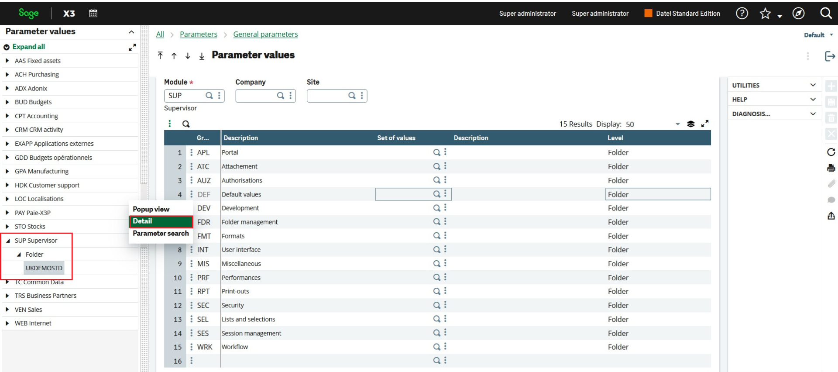Maximize the Parameter values tree panel
Image resolution: width=838 pixels, height=372 pixels.
click(x=132, y=47)
